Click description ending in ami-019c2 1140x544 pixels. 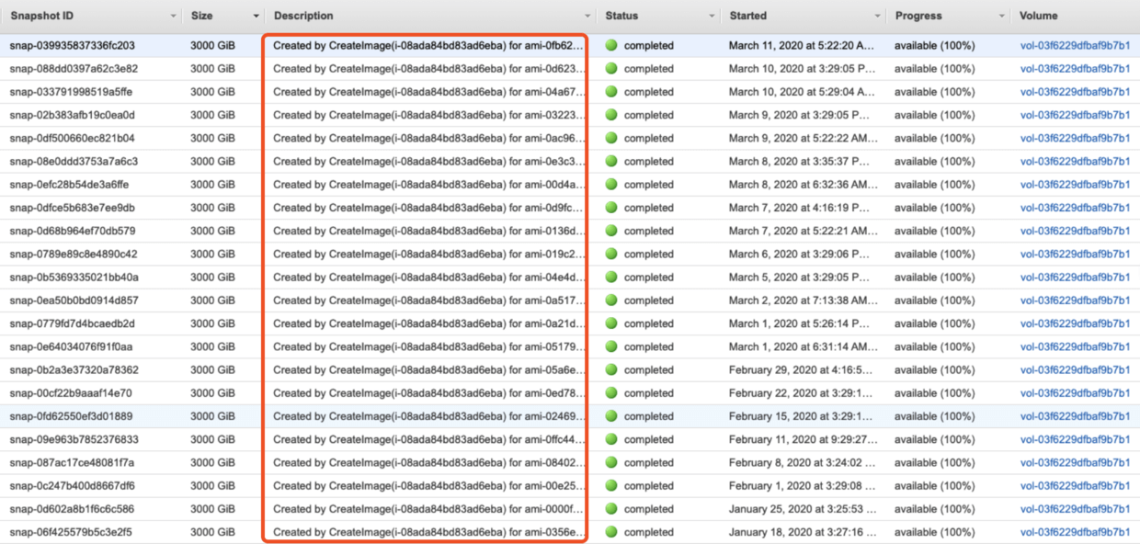tap(428, 254)
